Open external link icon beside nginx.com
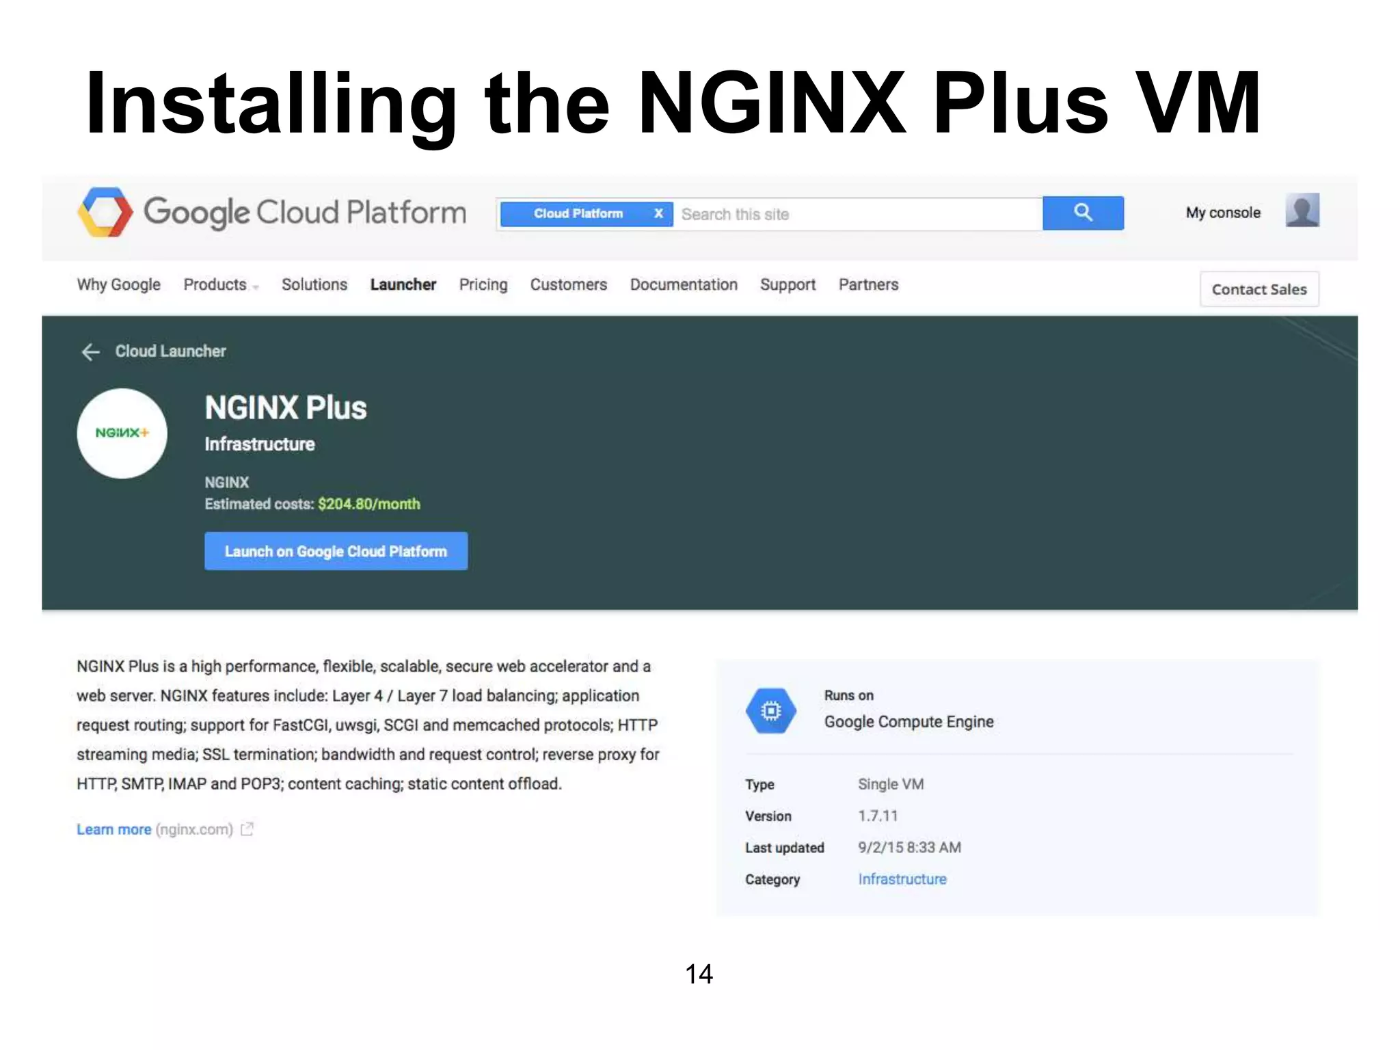The image size is (1400, 1050). point(247,829)
